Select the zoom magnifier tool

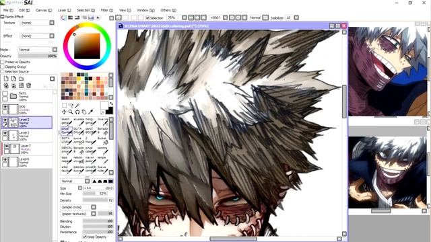click(x=71, y=112)
